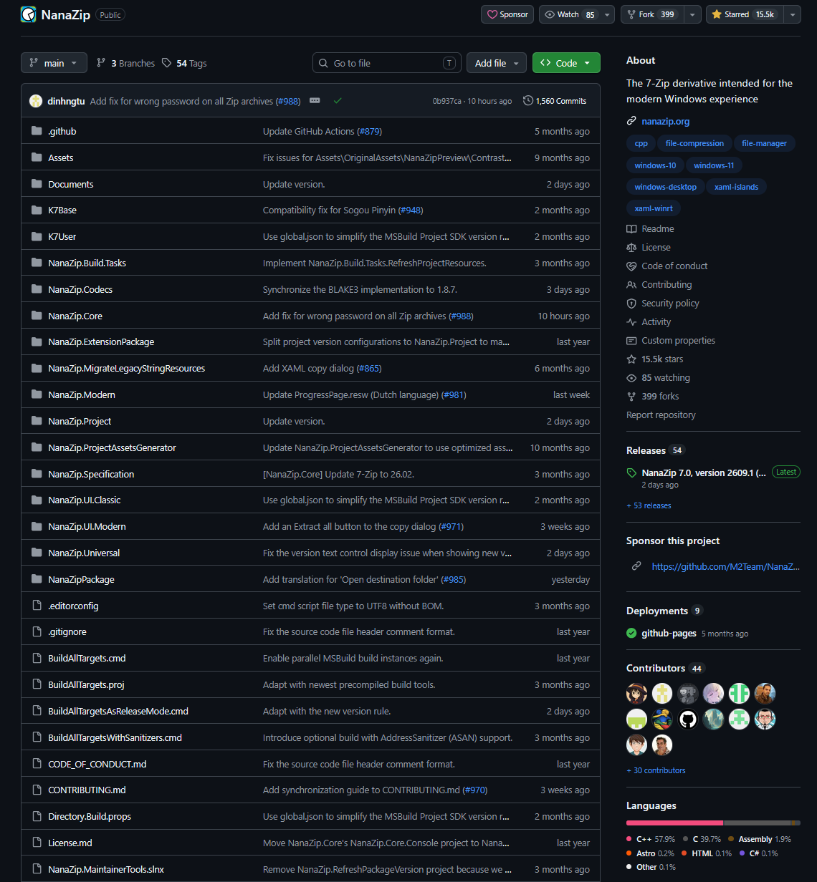Expand the Fork options caret
The width and height of the screenshot is (817, 882).
pyautogui.click(x=692, y=14)
